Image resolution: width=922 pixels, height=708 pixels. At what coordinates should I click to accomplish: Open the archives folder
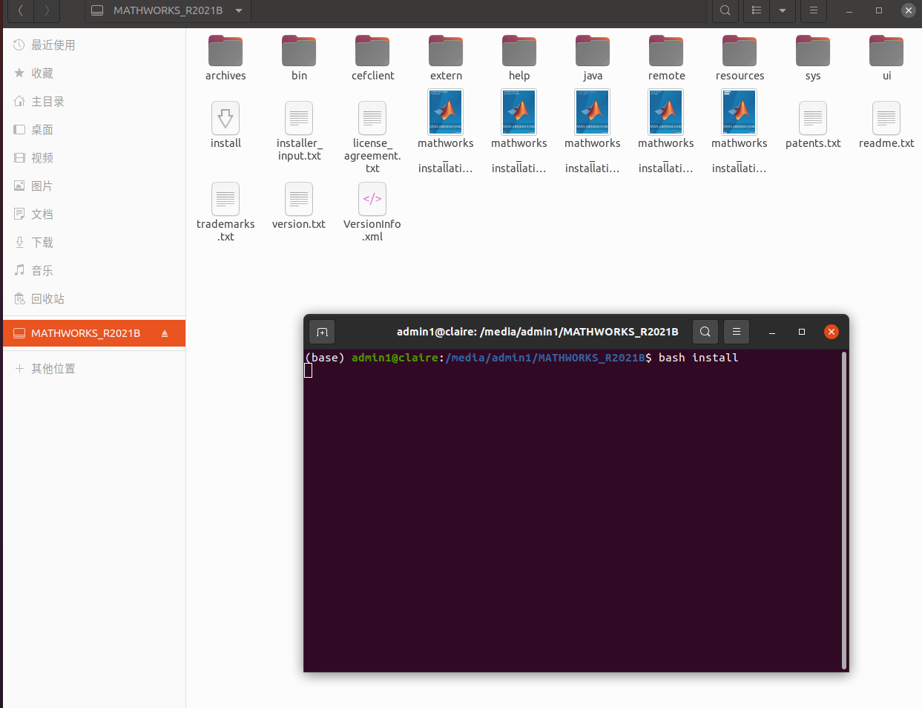[x=225, y=58]
